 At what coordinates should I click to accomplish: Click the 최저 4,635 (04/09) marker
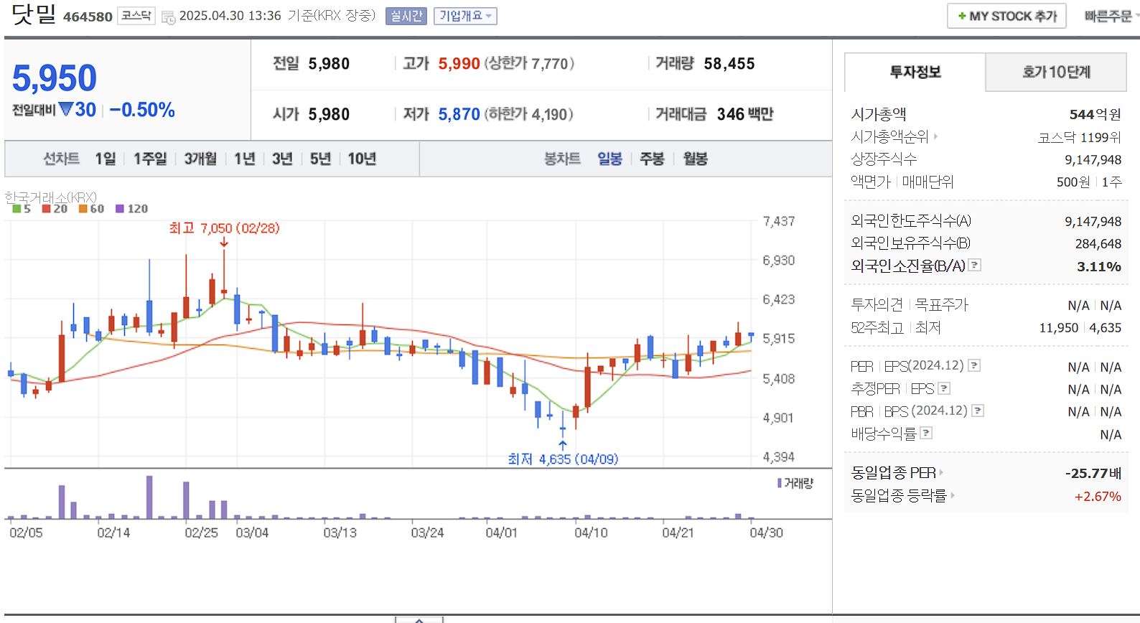coord(563,459)
